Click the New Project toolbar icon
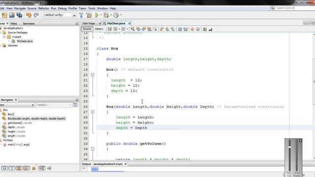Image resolution: width=315 pixels, height=177 pixels. click(4, 15)
